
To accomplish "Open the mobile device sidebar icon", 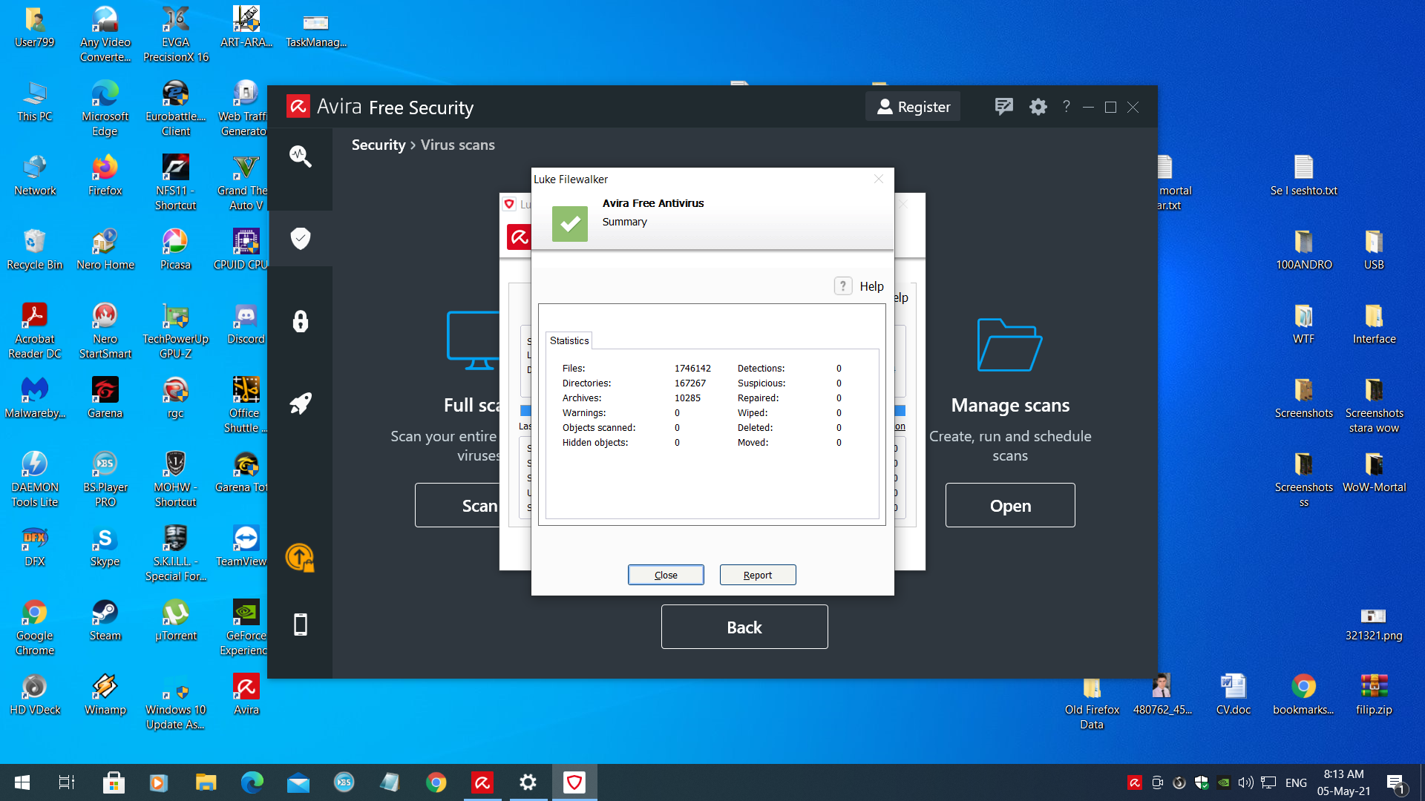I will 300,624.
